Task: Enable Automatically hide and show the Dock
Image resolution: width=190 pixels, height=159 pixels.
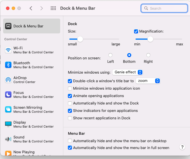Action: pyautogui.click(x=70, y=103)
